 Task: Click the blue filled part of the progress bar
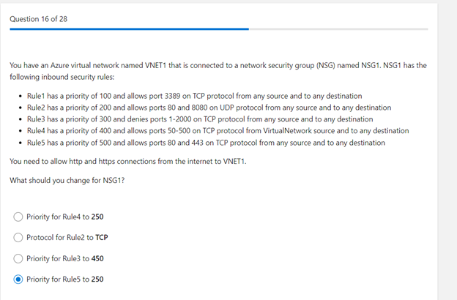(x=129, y=29)
